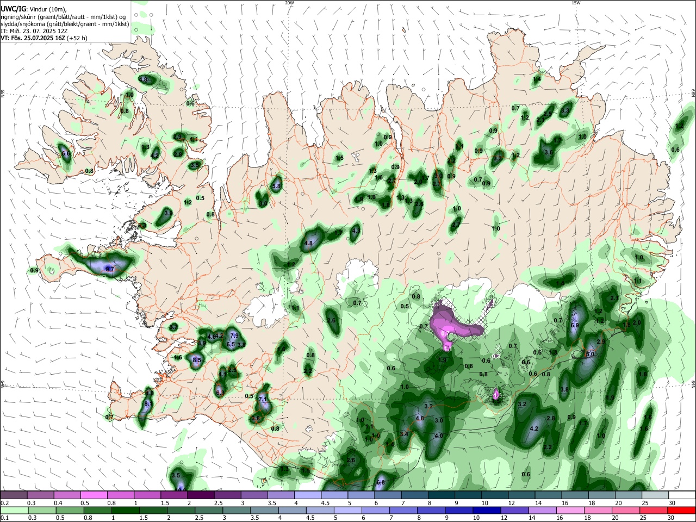Click the 6.6 value in the Westfjords

pos(66,154)
